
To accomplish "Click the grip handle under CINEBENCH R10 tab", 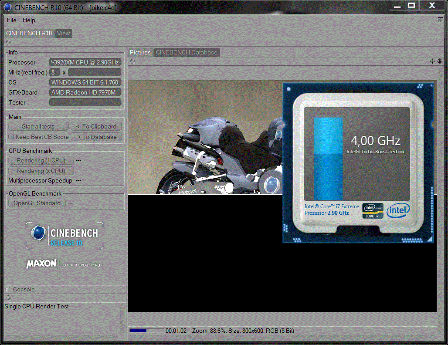I will click(x=8, y=42).
